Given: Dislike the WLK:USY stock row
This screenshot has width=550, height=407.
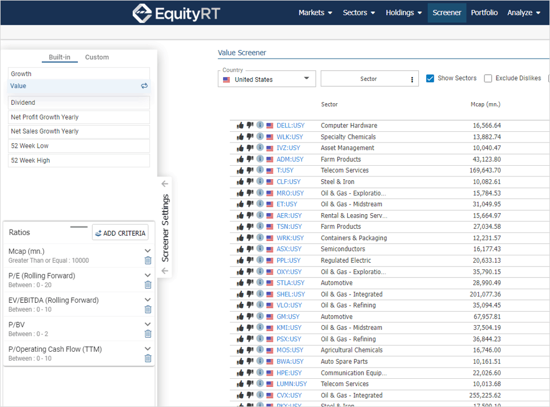Looking at the screenshot, I should tap(250, 136).
